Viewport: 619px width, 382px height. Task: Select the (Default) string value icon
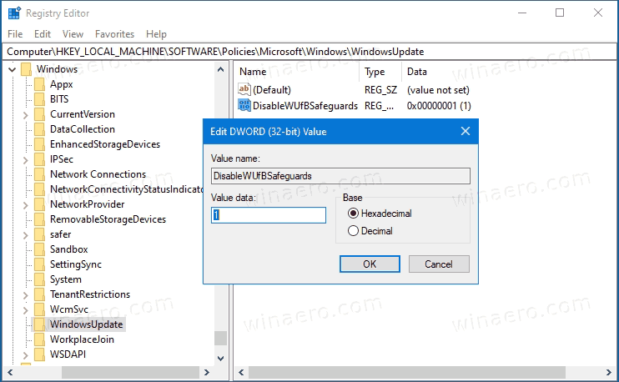[244, 89]
